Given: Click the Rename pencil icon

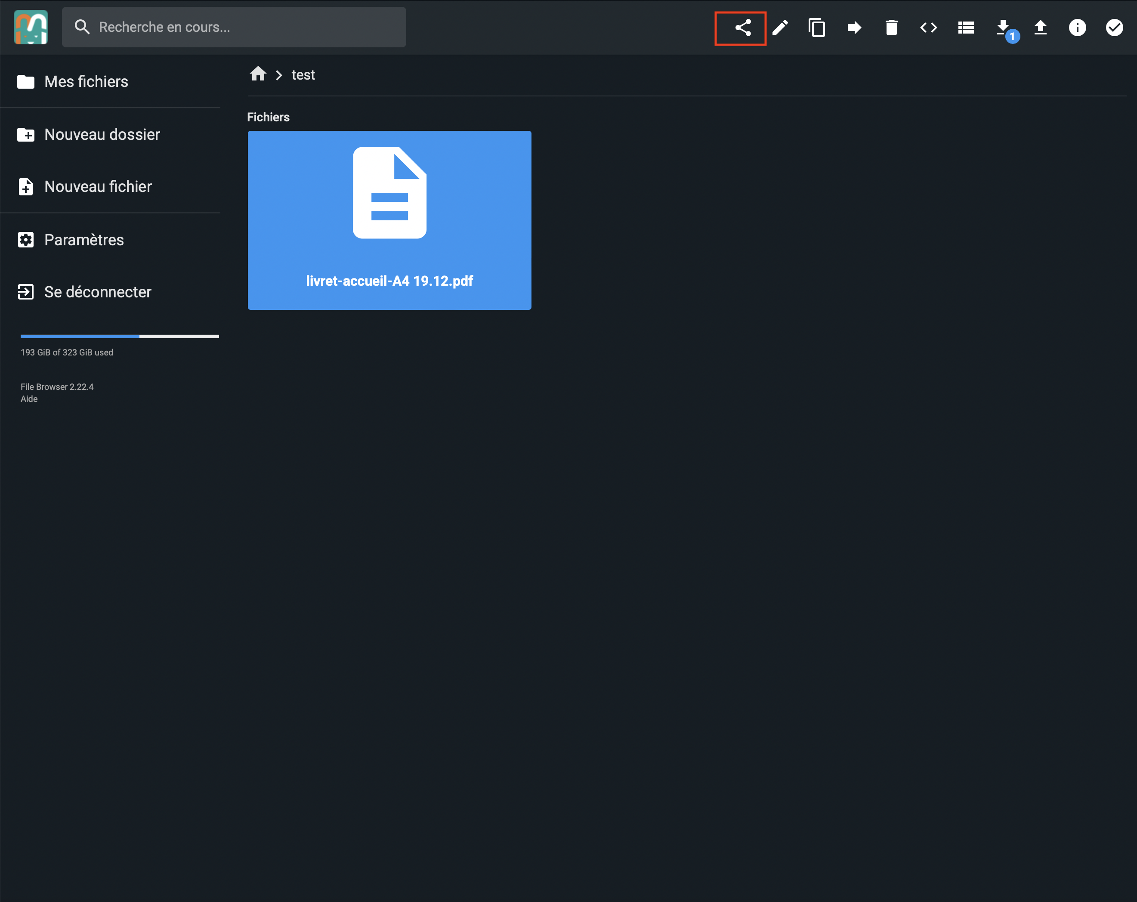Looking at the screenshot, I should coord(780,28).
